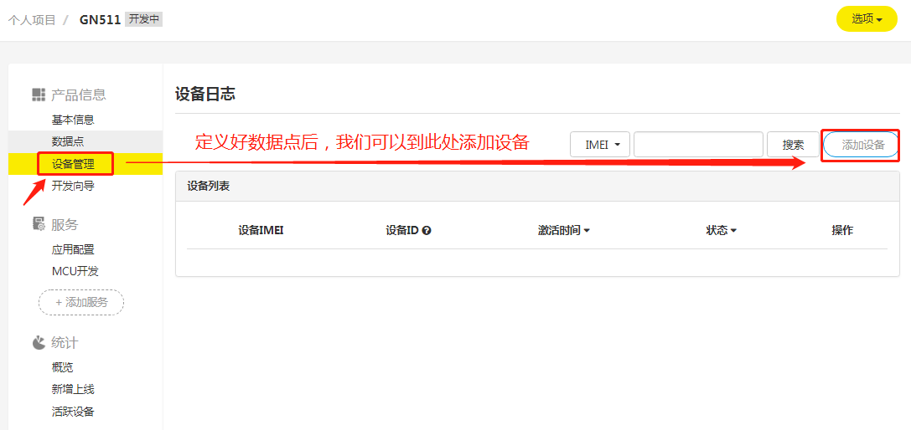Click the 服务 section icon
This screenshot has width=911, height=430.
point(39,224)
